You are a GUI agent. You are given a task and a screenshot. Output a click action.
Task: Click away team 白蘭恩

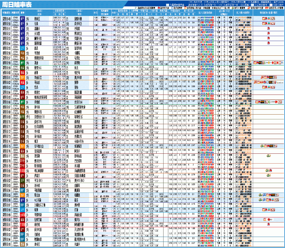click(x=77, y=186)
